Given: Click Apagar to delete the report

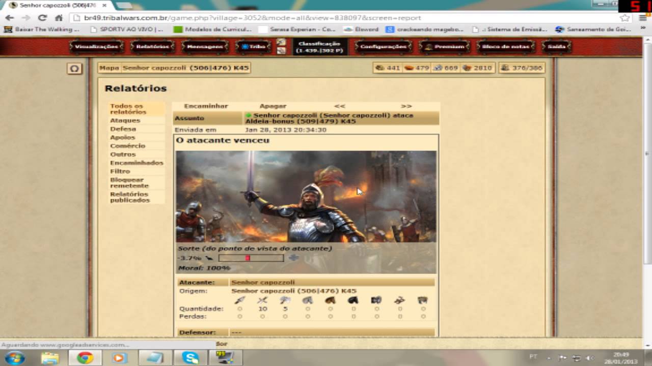Looking at the screenshot, I should click(273, 106).
